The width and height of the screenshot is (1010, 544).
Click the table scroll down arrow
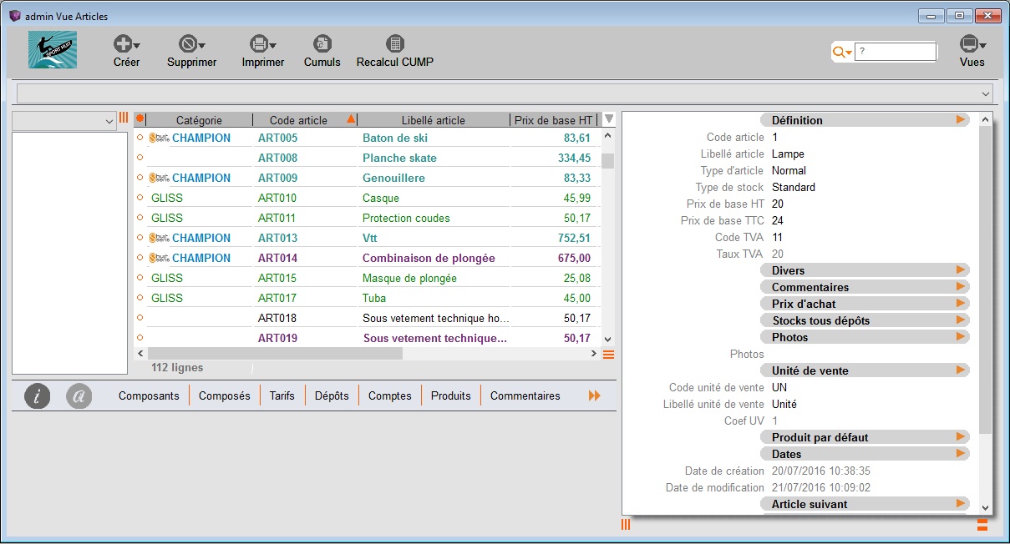608,340
